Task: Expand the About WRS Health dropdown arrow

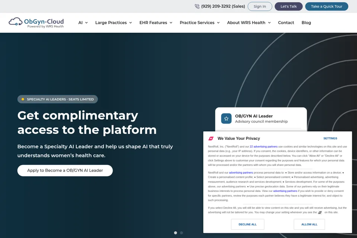Action: coord(269,23)
